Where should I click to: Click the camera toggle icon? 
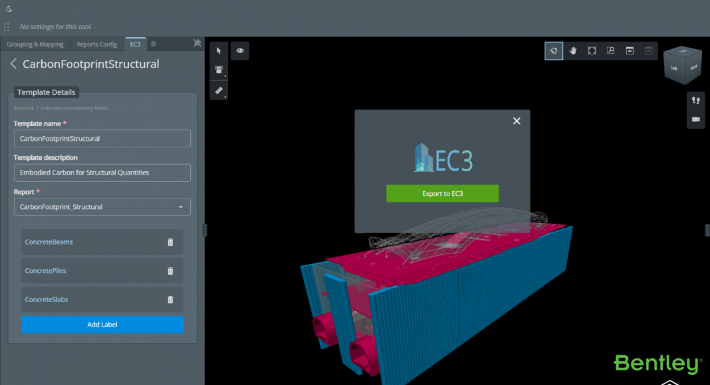pyautogui.click(x=695, y=119)
